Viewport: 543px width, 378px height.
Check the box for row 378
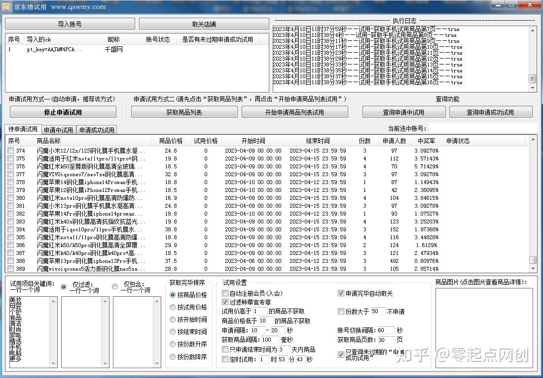11,182
